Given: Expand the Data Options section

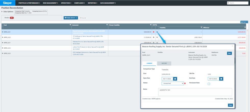Looking at the screenshot, I should click(x=3, y=12).
